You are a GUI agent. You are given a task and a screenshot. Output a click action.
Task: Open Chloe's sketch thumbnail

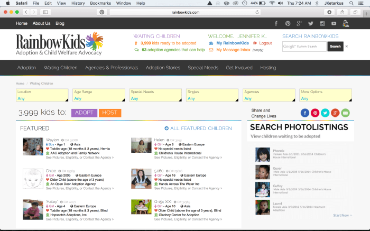click(33, 179)
